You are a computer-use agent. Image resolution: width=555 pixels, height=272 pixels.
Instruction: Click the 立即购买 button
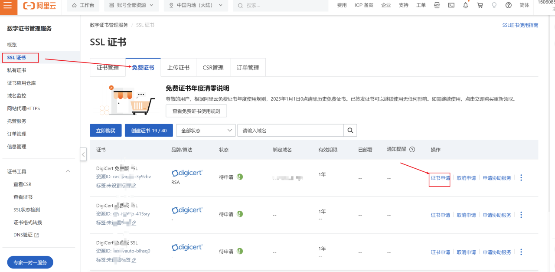click(106, 131)
